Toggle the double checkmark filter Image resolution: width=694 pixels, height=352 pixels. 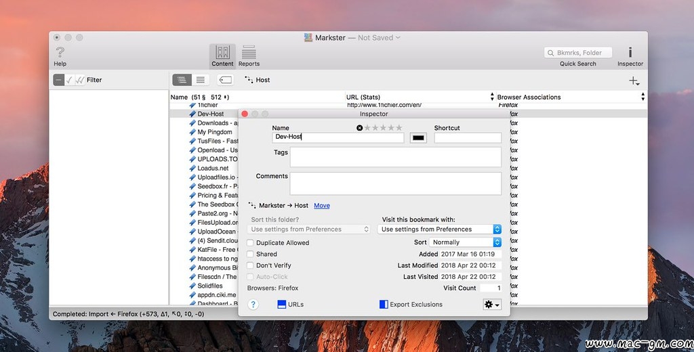pyautogui.click(x=80, y=80)
